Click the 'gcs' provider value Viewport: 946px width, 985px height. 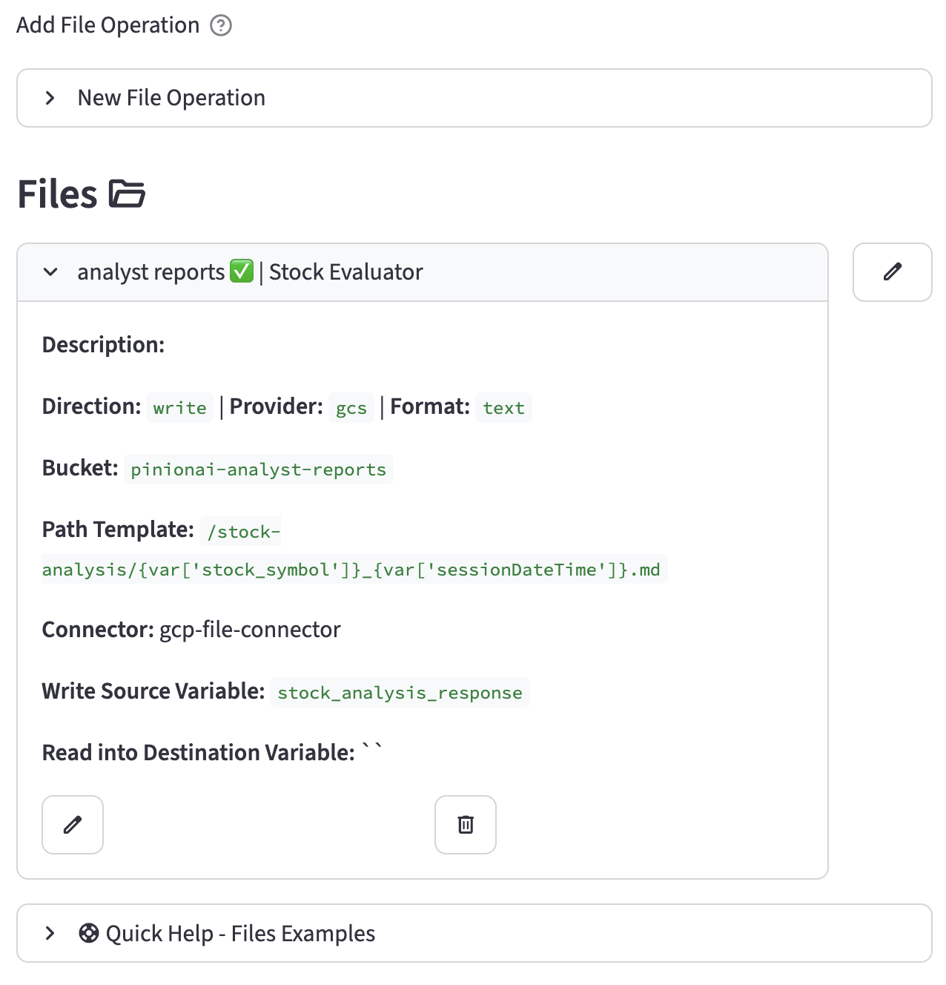pos(351,408)
